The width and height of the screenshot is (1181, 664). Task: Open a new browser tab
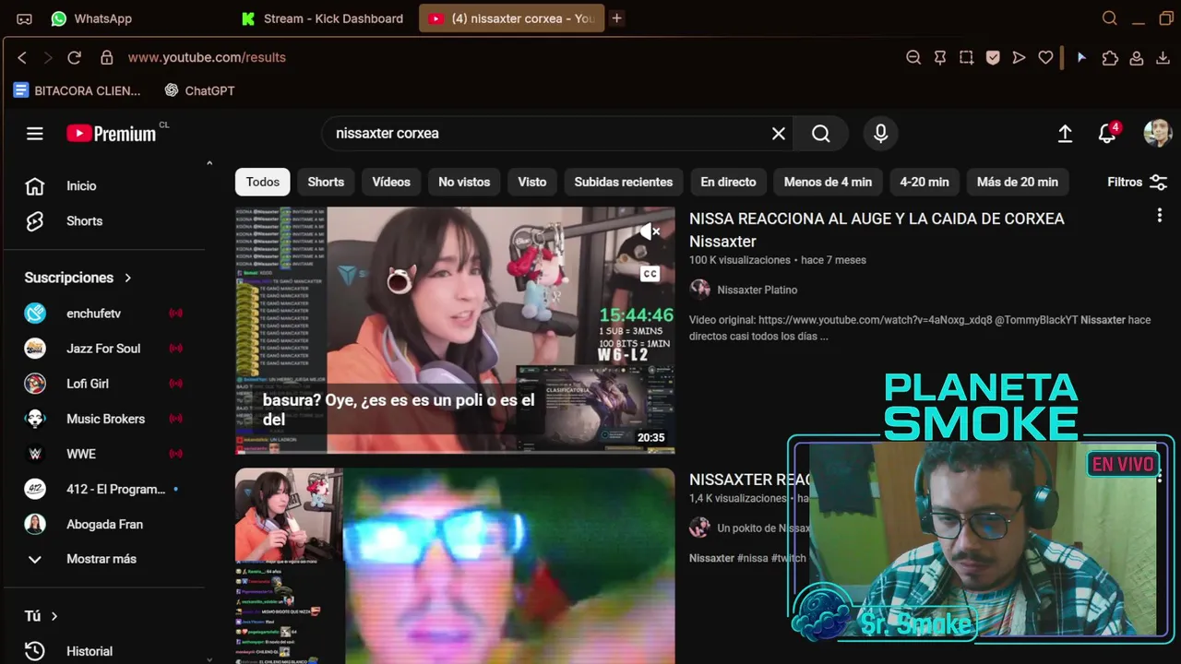tap(616, 18)
